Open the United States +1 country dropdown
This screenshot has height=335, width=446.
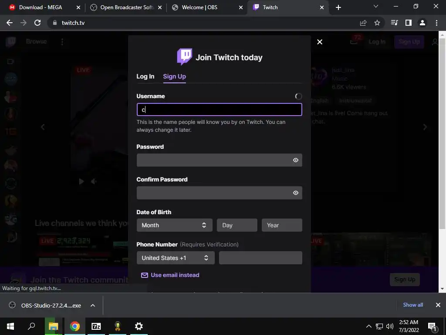[x=176, y=258]
